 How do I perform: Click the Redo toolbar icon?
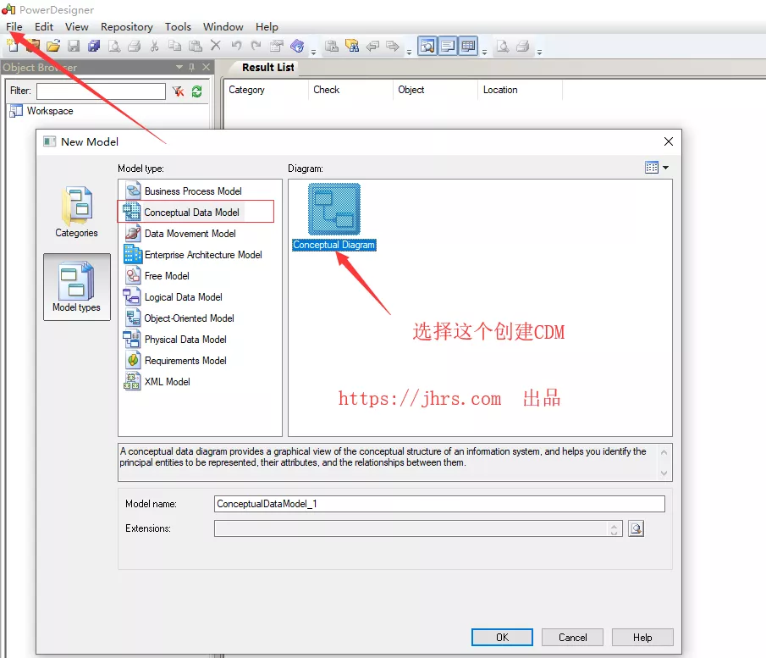tap(256, 46)
